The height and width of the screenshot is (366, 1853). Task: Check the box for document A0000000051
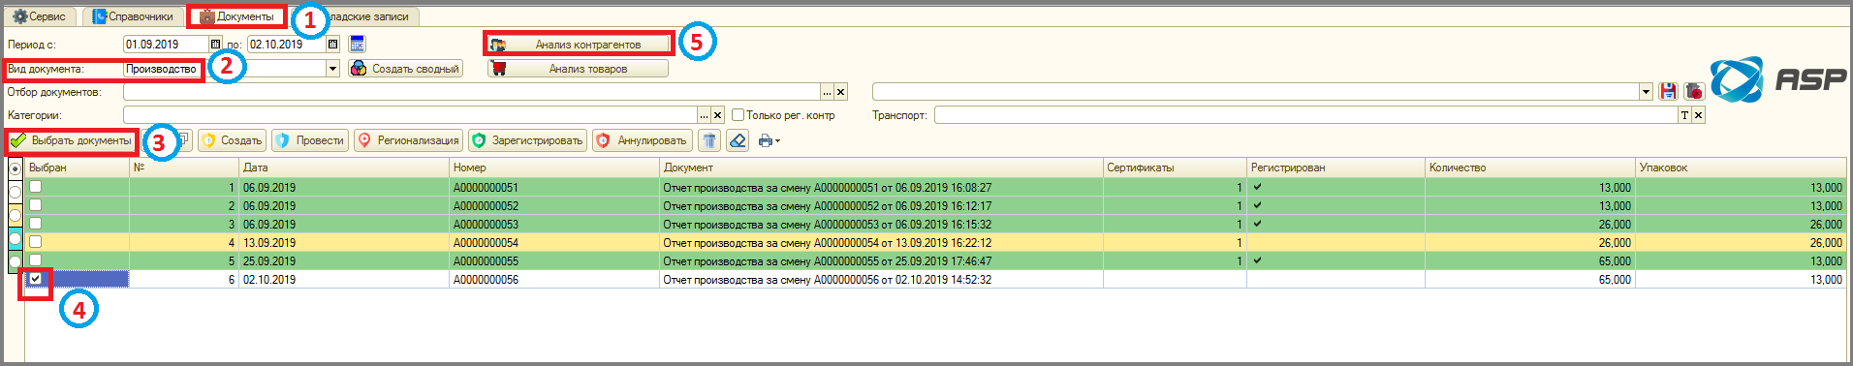coord(35,187)
